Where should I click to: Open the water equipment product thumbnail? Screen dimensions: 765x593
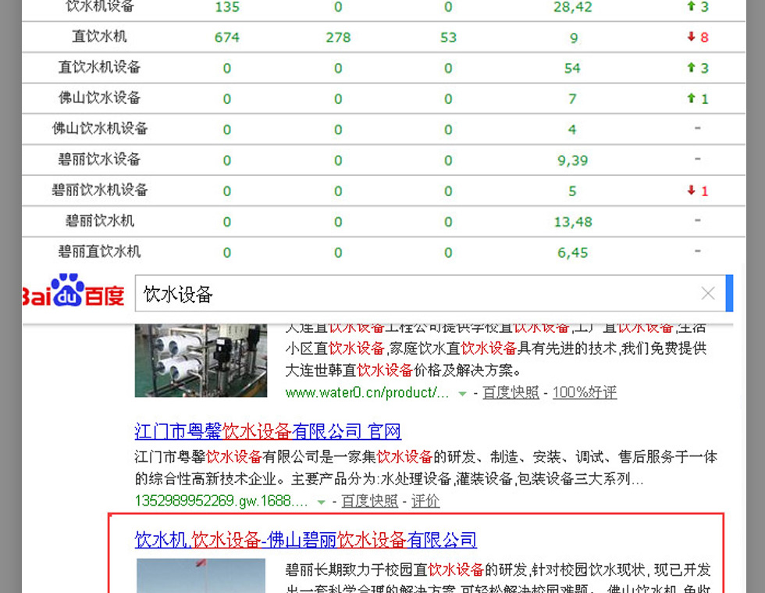[x=201, y=360]
